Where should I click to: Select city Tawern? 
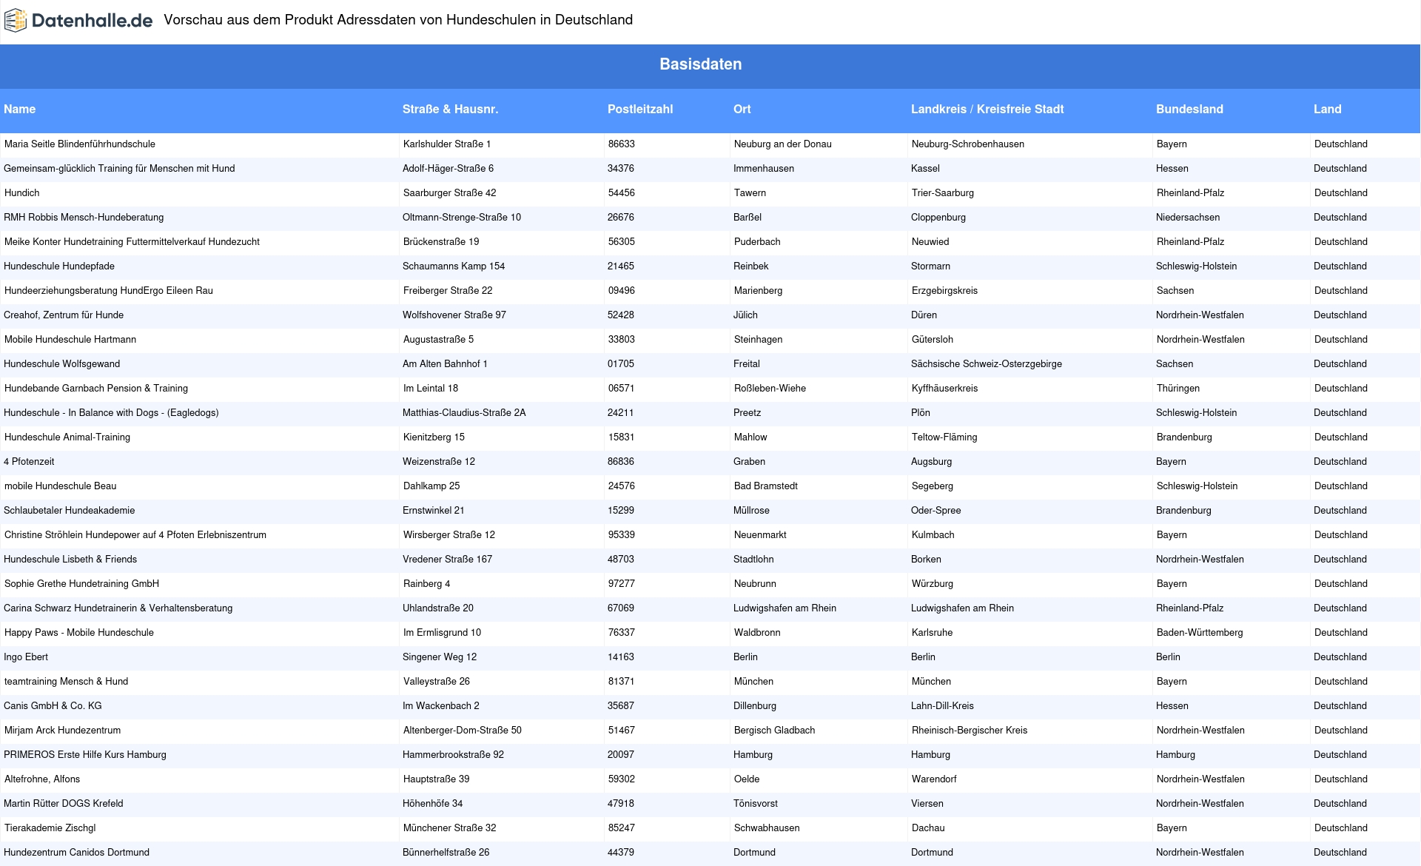(x=750, y=193)
